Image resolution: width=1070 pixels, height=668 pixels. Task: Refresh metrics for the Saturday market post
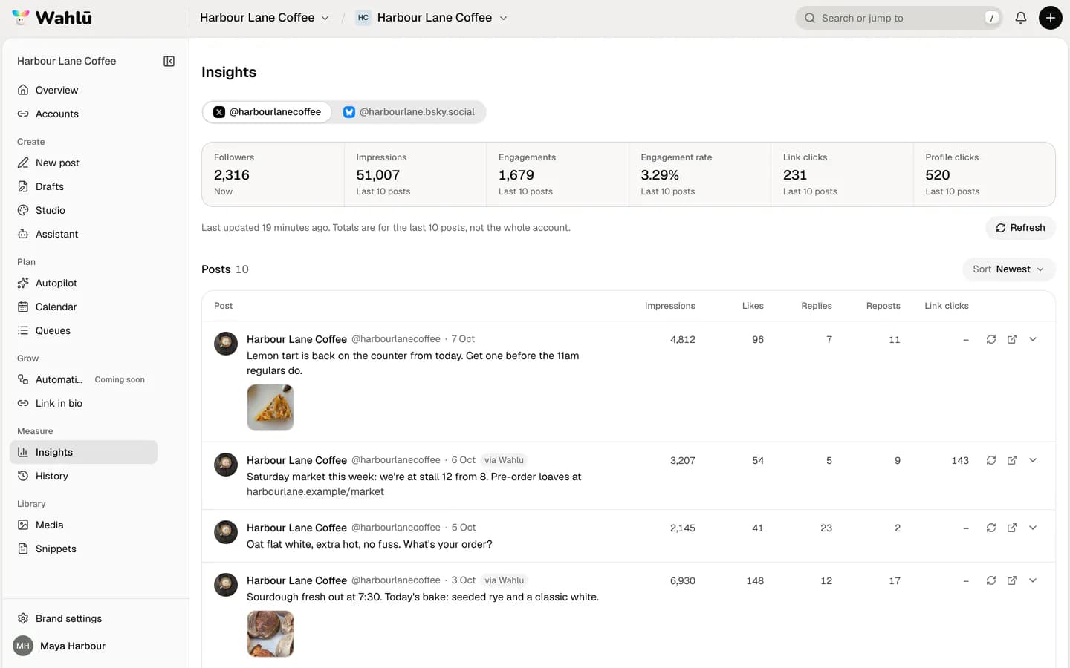click(991, 460)
